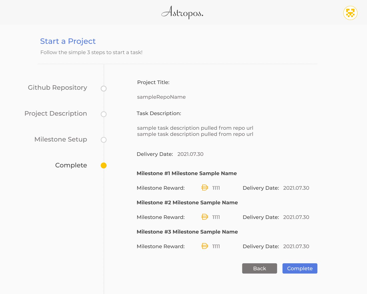Click the Milestone Reward label under Milestone #2

click(x=161, y=217)
